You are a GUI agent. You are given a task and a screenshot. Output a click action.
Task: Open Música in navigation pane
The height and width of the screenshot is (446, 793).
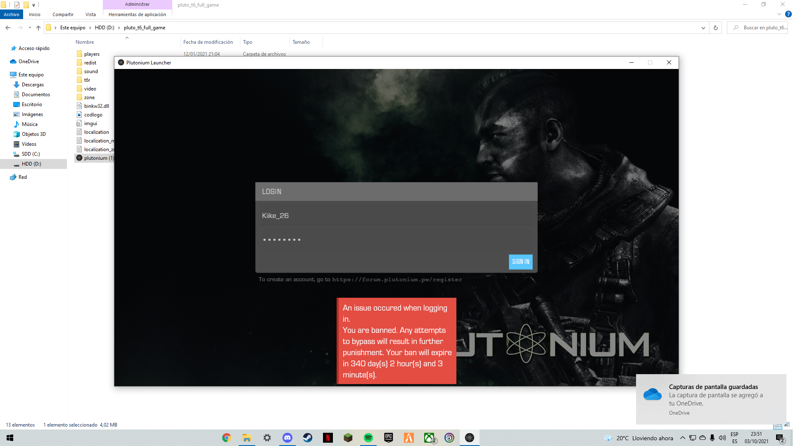[29, 124]
